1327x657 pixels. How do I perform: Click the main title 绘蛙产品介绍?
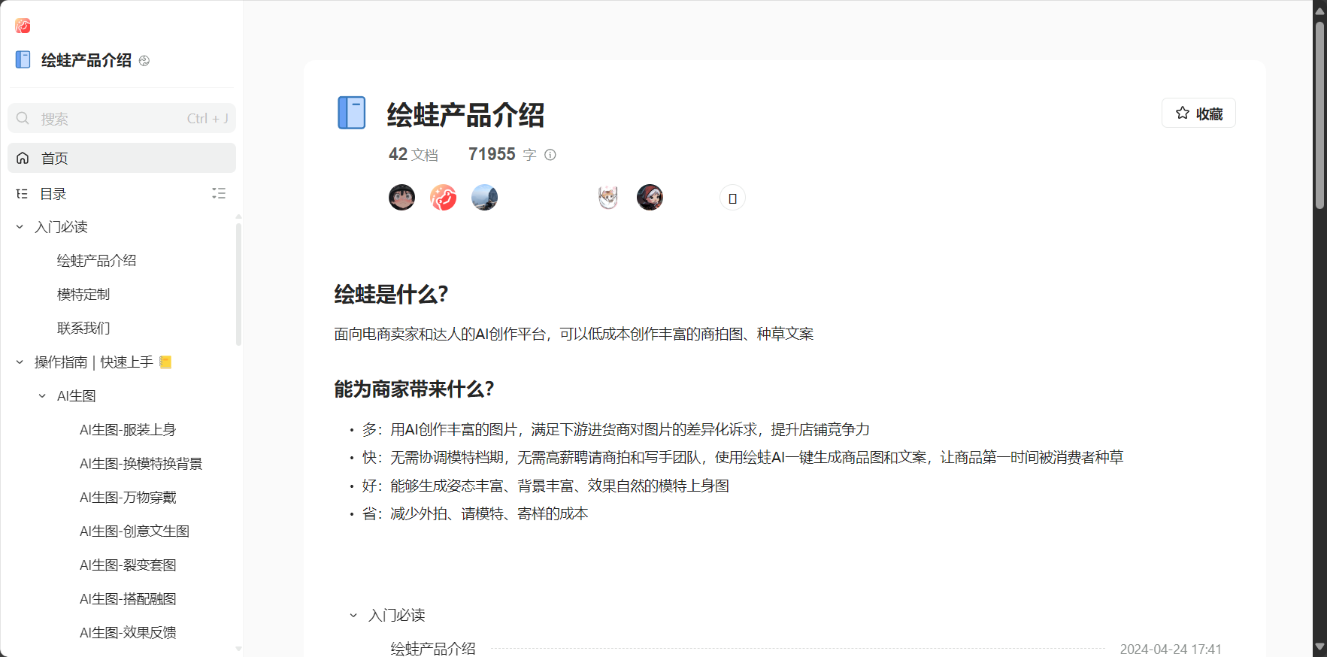465,115
